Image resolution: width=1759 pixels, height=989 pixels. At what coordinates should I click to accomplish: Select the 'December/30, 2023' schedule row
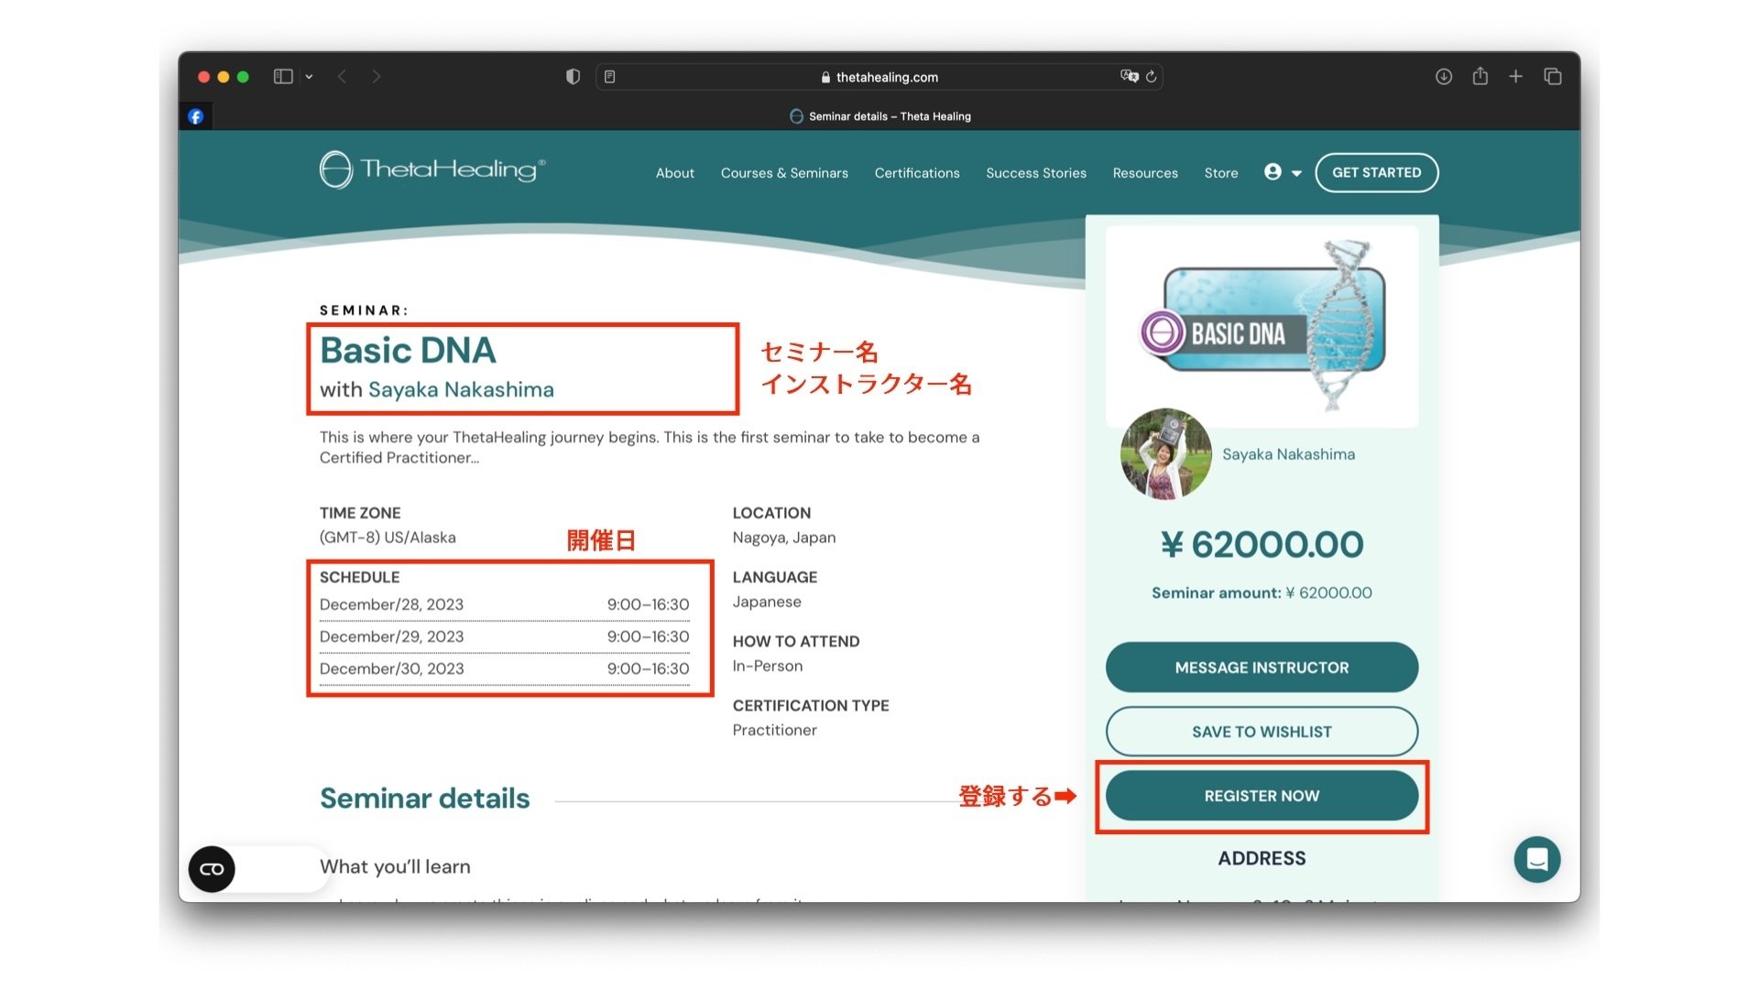point(504,668)
